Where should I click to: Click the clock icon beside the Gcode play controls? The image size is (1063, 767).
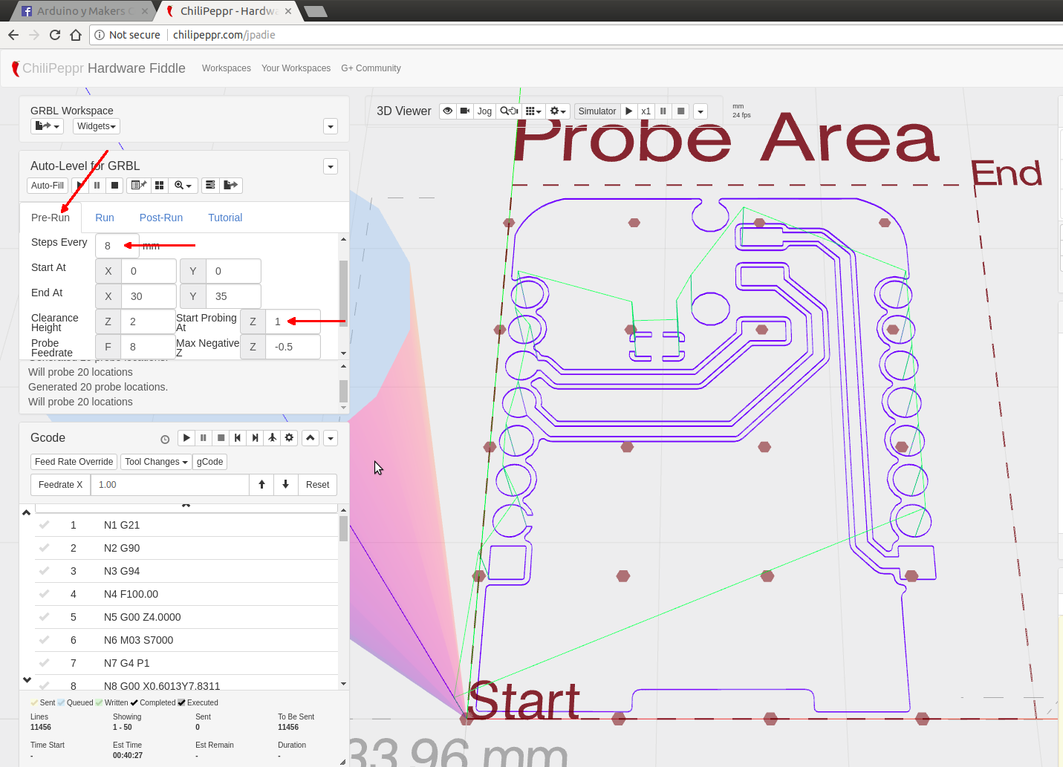[164, 439]
